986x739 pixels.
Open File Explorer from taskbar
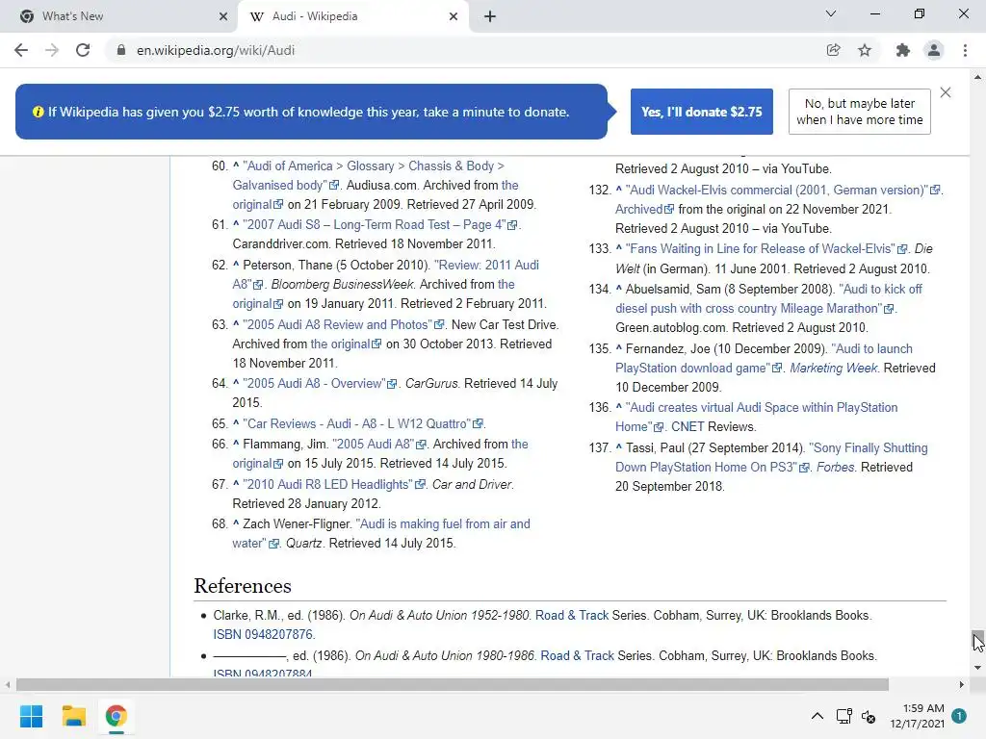73,716
